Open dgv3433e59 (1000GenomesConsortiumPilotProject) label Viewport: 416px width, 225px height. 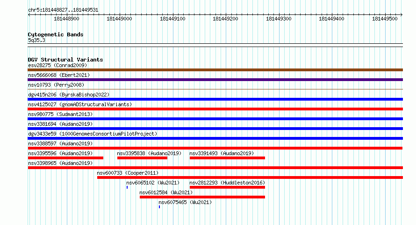click(x=93, y=134)
